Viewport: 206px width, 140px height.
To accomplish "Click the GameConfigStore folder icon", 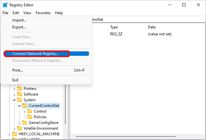I will (x=25, y=123).
